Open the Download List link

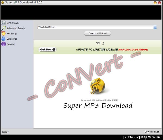pyautogui.click(x=152, y=132)
